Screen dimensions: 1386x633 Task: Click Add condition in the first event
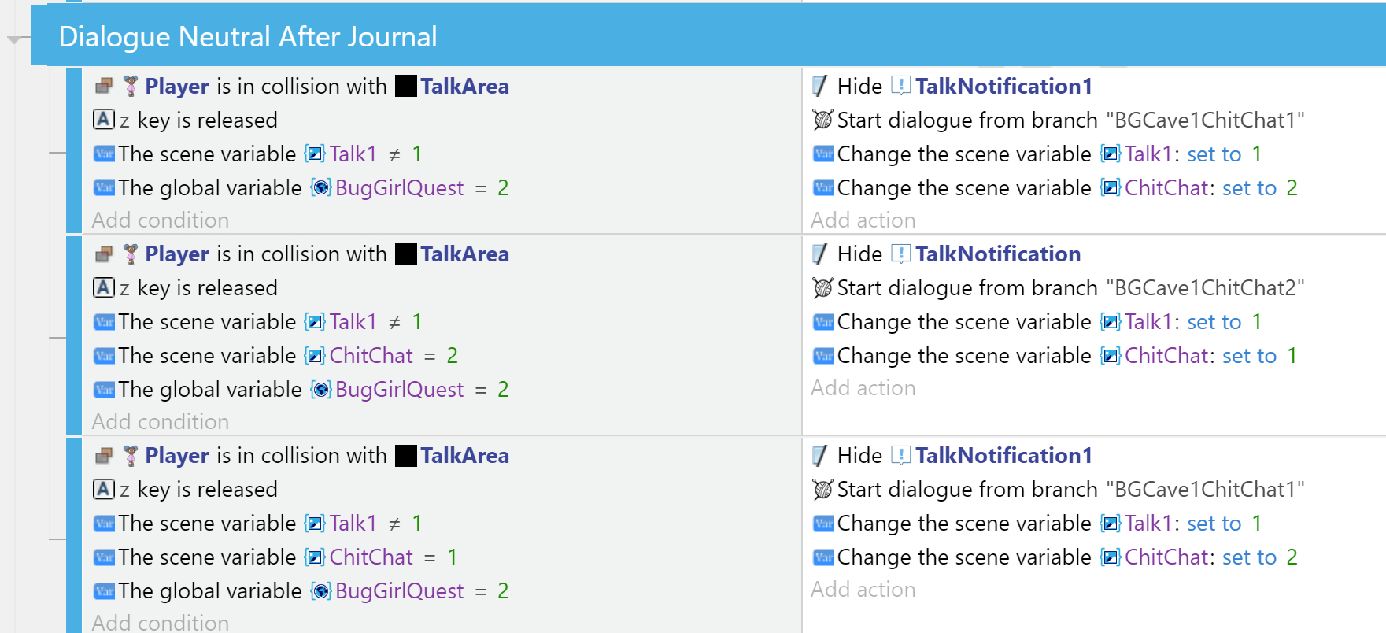click(161, 220)
